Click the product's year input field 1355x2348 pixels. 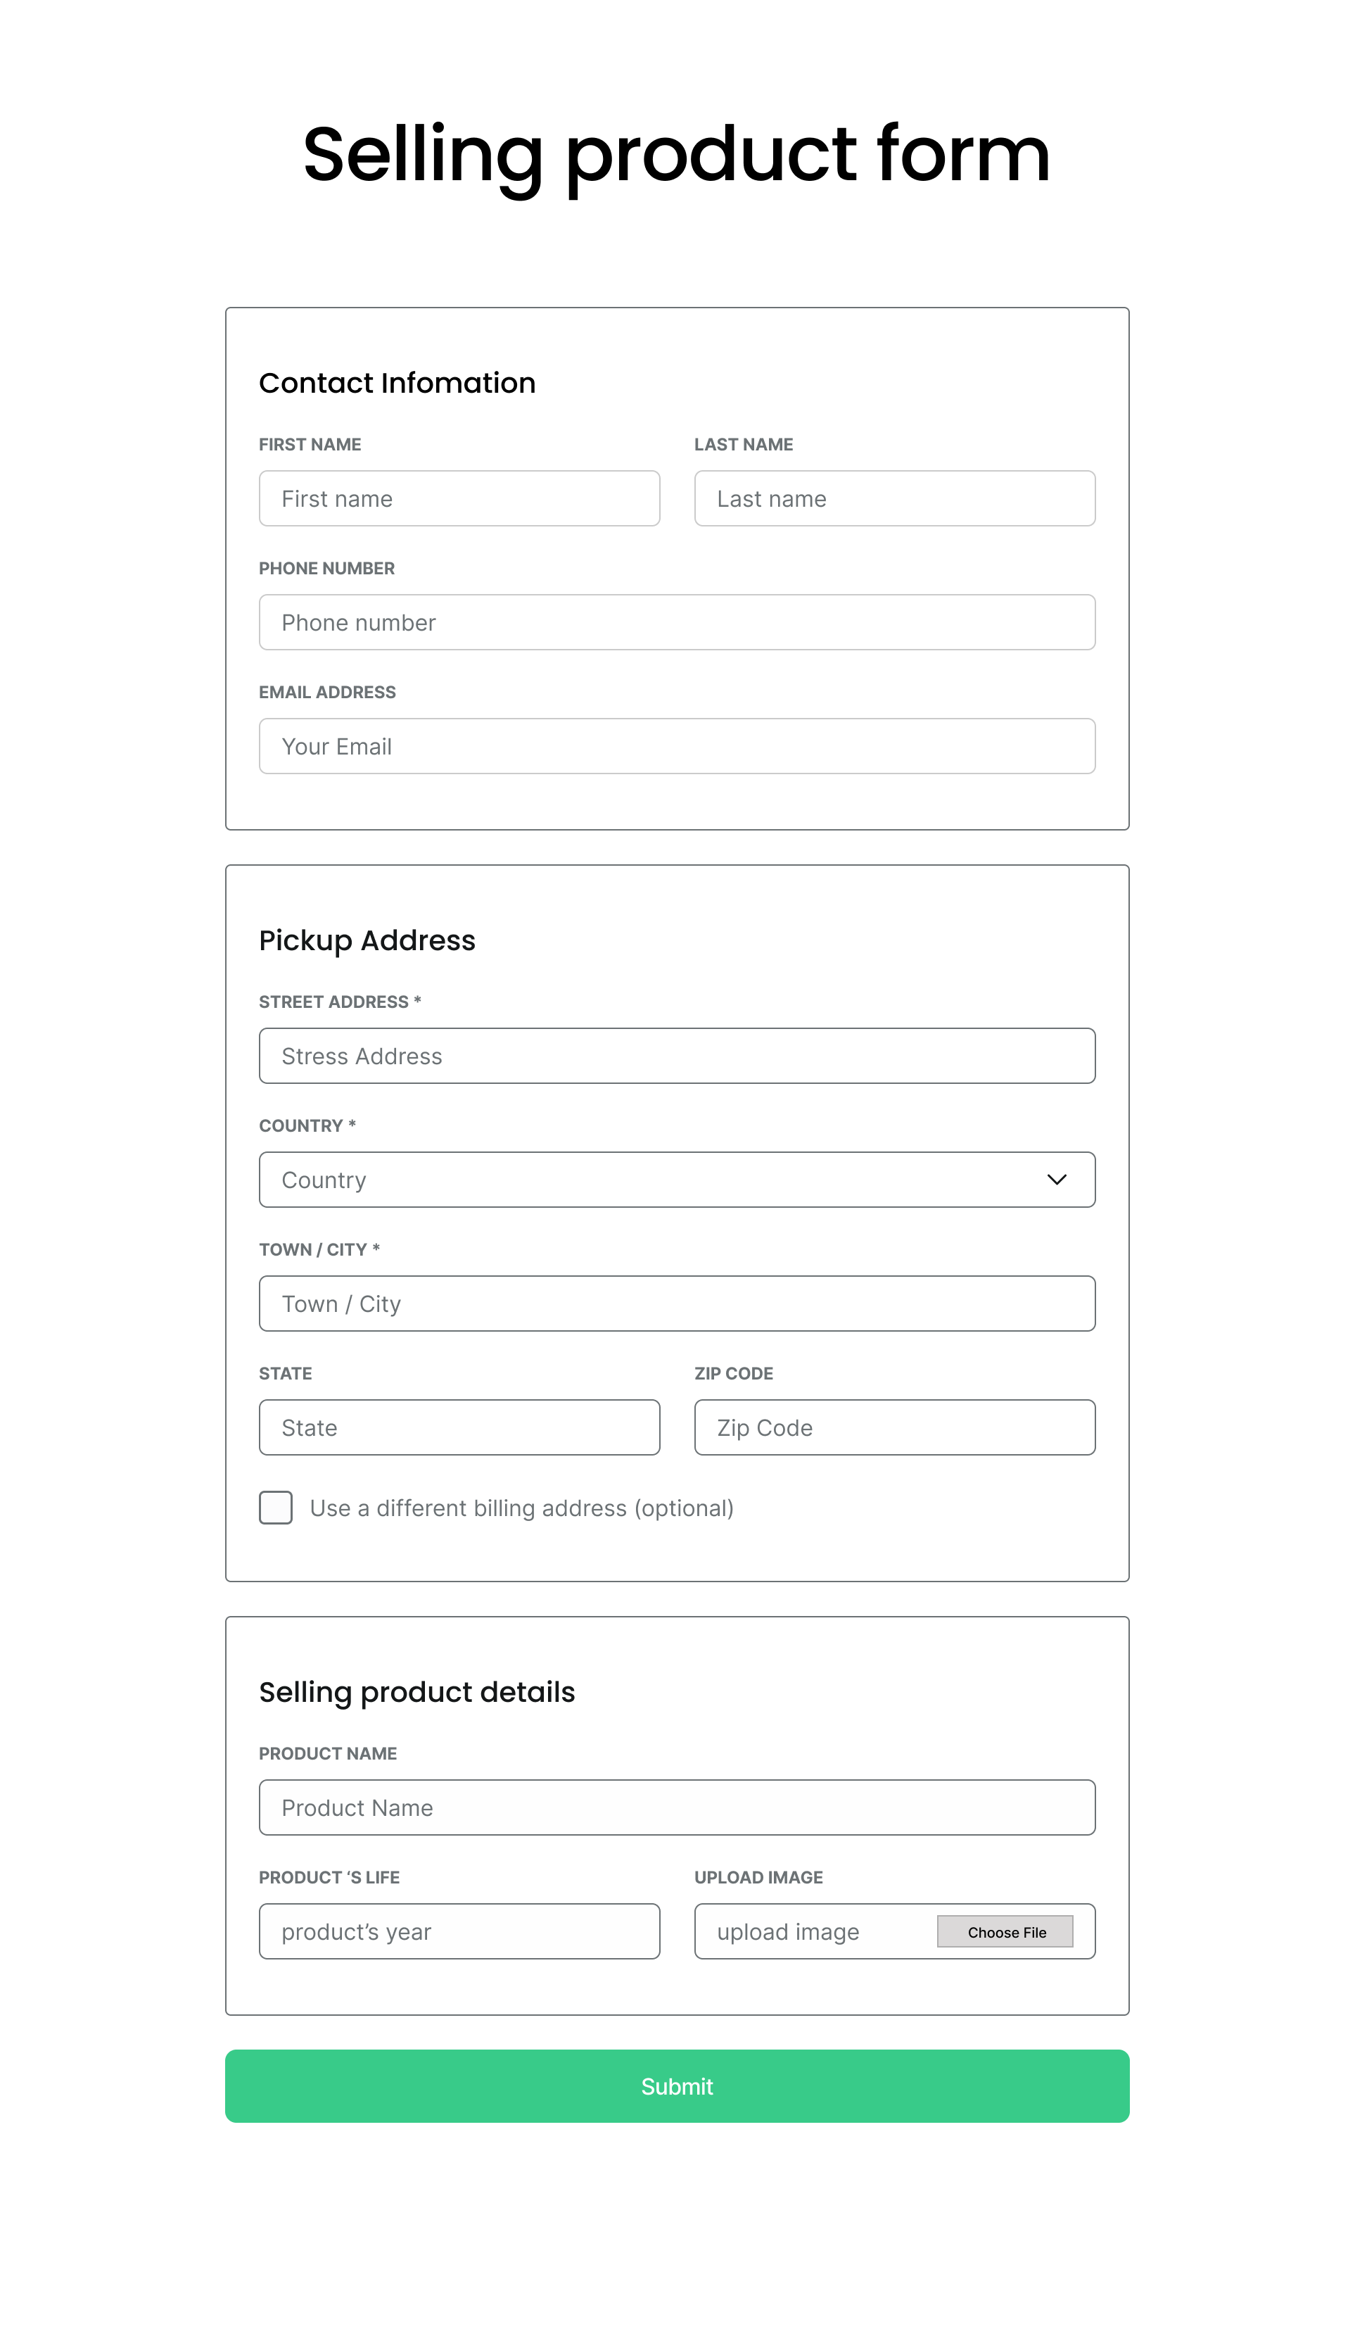pos(459,1931)
